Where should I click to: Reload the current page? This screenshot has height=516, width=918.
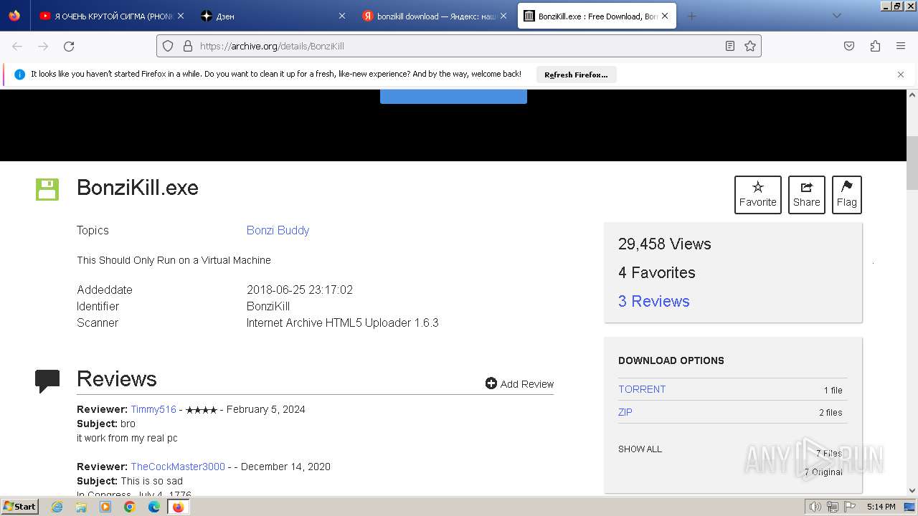(x=69, y=46)
